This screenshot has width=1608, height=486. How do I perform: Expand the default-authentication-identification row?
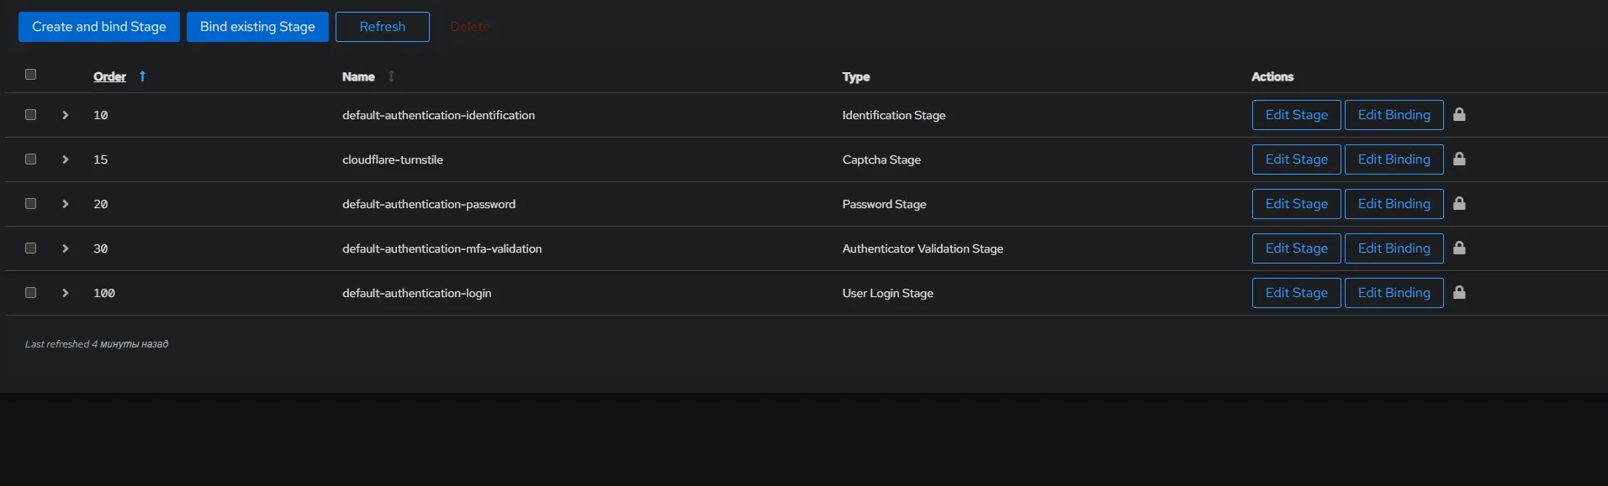(x=65, y=115)
